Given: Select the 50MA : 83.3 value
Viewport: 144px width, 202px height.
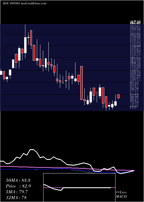Looking at the screenshot, I should (18, 180).
